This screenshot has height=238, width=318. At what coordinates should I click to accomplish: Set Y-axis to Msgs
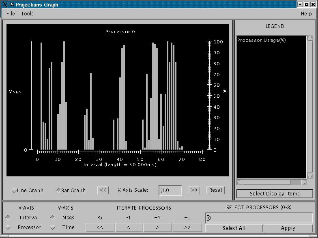click(52, 217)
